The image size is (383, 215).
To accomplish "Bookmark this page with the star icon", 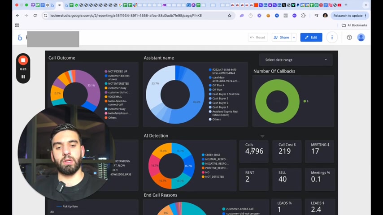I will (x=229, y=16).
